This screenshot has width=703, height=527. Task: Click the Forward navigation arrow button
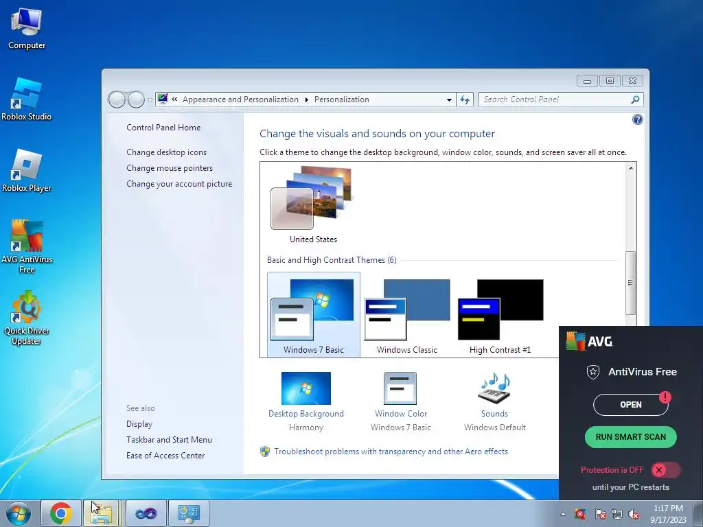pos(136,99)
